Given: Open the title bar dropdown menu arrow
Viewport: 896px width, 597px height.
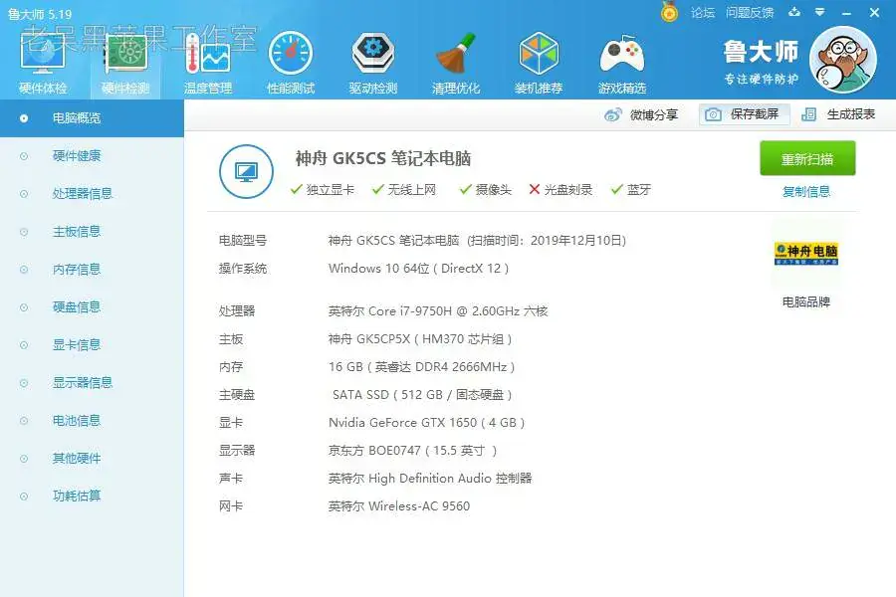Looking at the screenshot, I should tap(820, 12).
